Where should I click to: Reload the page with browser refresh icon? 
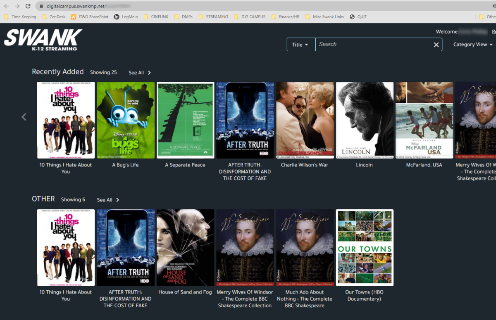pyautogui.click(x=28, y=6)
